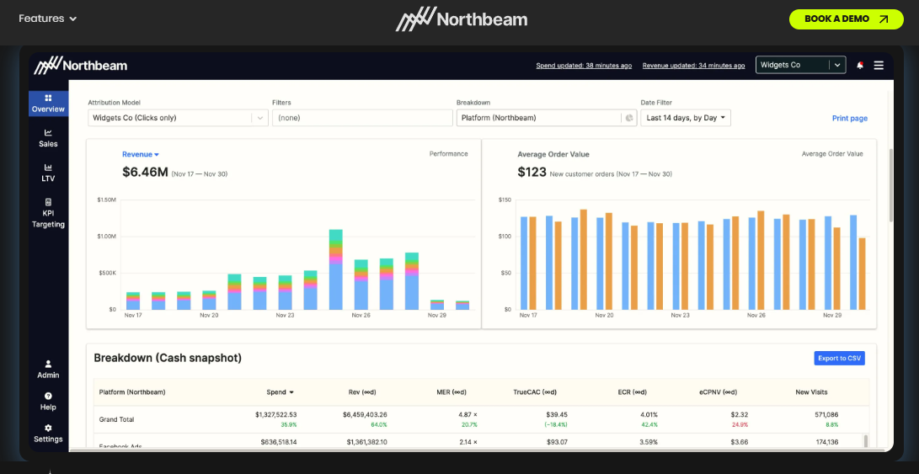Open the LTV bar chart icon
This screenshot has width=919, height=474.
[48, 168]
